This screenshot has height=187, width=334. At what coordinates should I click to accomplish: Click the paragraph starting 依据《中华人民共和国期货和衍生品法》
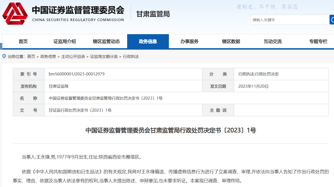point(171,176)
